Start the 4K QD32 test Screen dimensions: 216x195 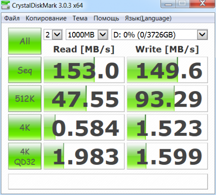25,156
